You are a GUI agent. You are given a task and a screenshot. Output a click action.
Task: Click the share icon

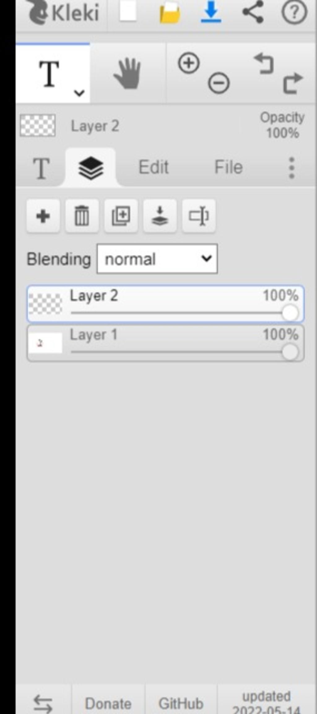(253, 12)
